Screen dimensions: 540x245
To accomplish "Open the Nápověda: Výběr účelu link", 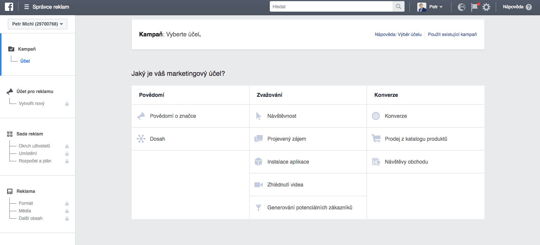I will tap(398, 35).
